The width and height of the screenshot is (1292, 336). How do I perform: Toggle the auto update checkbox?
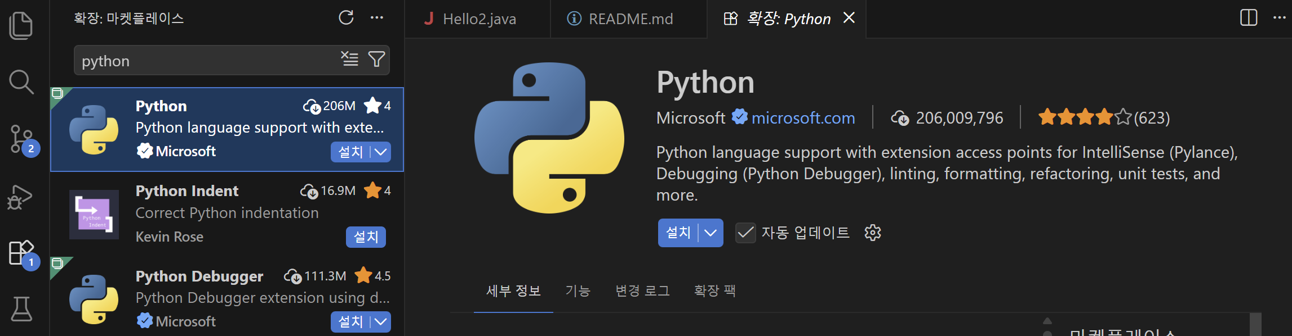(745, 233)
